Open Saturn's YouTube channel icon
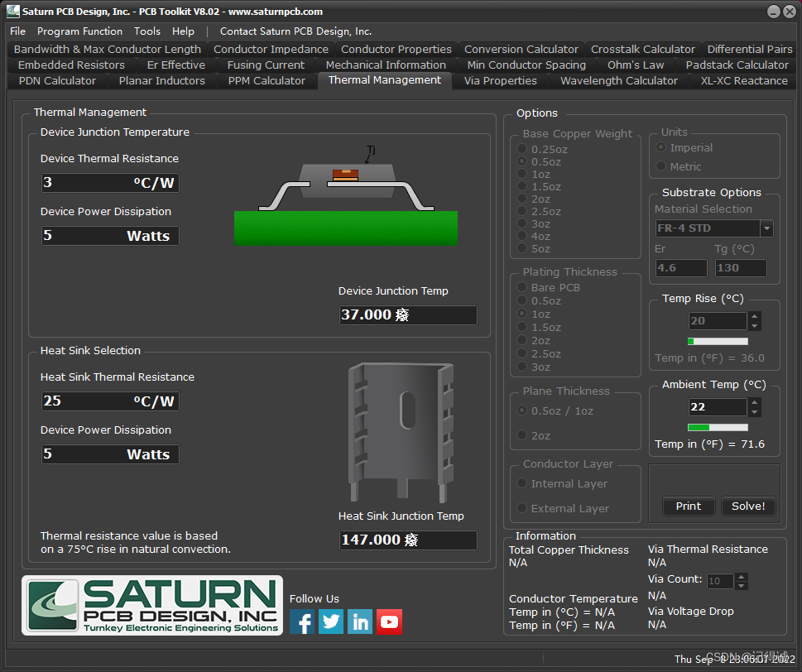Image resolution: width=802 pixels, height=672 pixels. [389, 622]
